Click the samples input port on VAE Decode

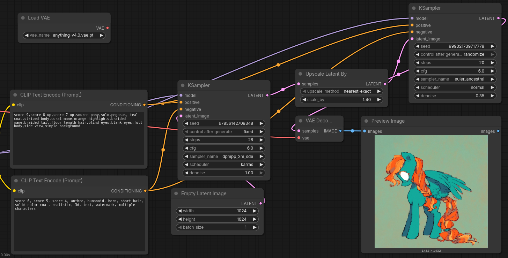pyautogui.click(x=299, y=131)
